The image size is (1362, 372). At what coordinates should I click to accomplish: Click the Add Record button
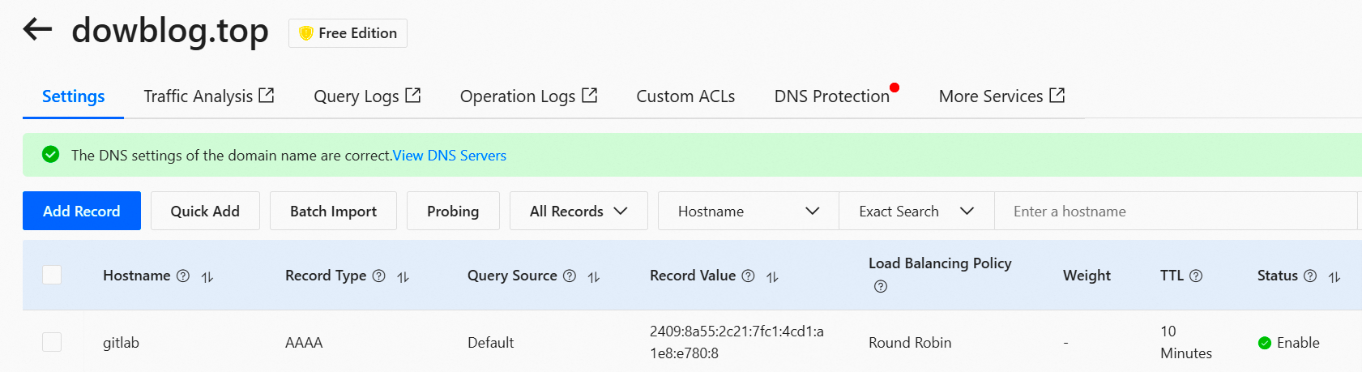82,212
